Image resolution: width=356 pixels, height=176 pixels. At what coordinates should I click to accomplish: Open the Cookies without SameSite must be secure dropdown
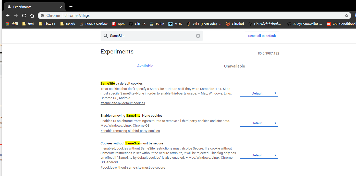(259, 155)
